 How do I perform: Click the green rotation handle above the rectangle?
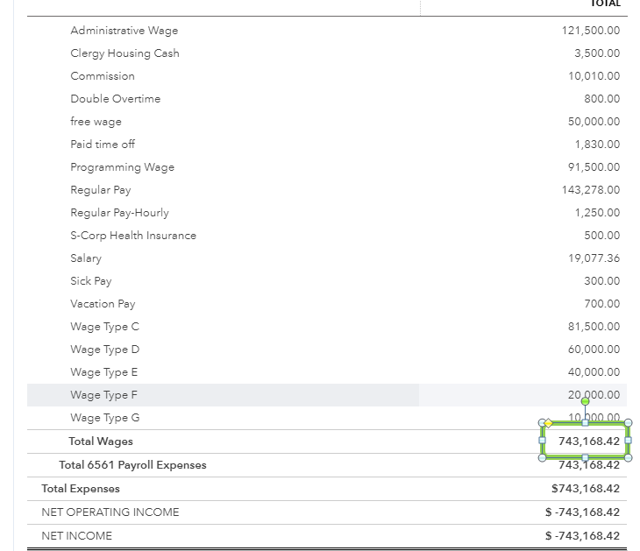[586, 402]
